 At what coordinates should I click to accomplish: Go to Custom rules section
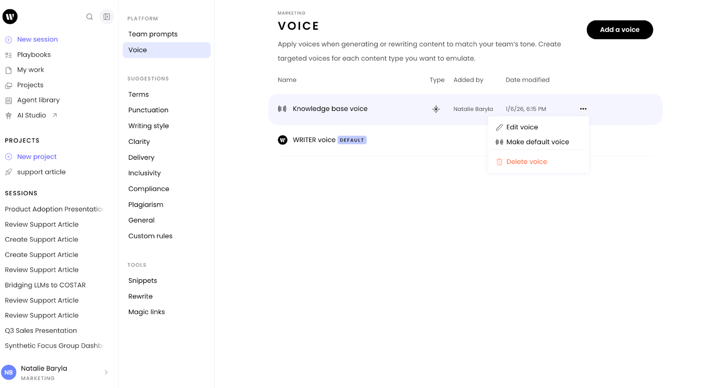150,236
